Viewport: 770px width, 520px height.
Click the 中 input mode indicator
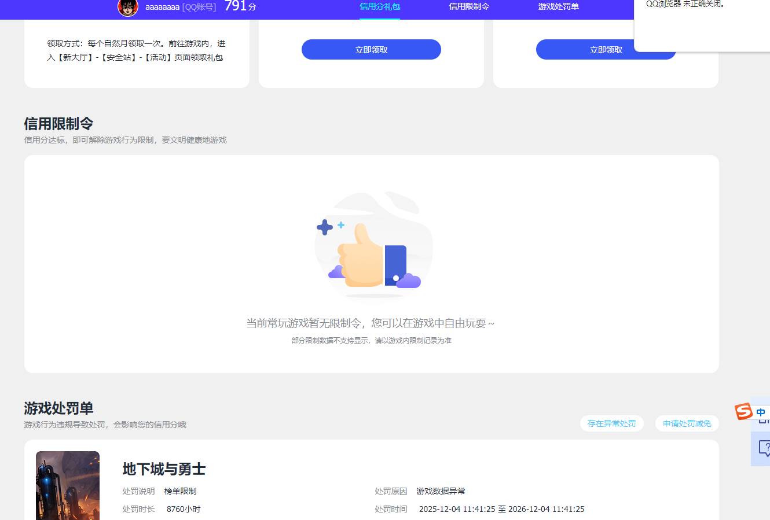761,412
